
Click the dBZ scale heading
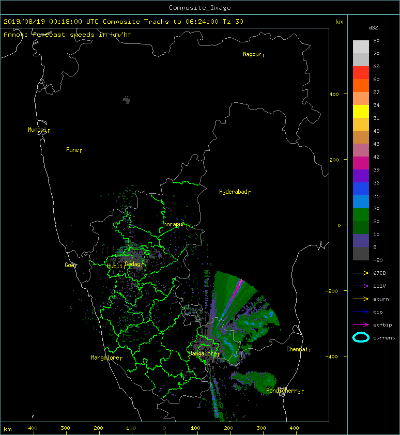(373, 28)
